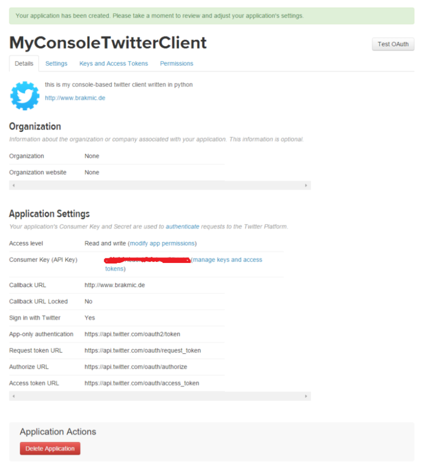Follow the manage keys and access tokens link
The height and width of the screenshot is (463, 424).
[227, 260]
